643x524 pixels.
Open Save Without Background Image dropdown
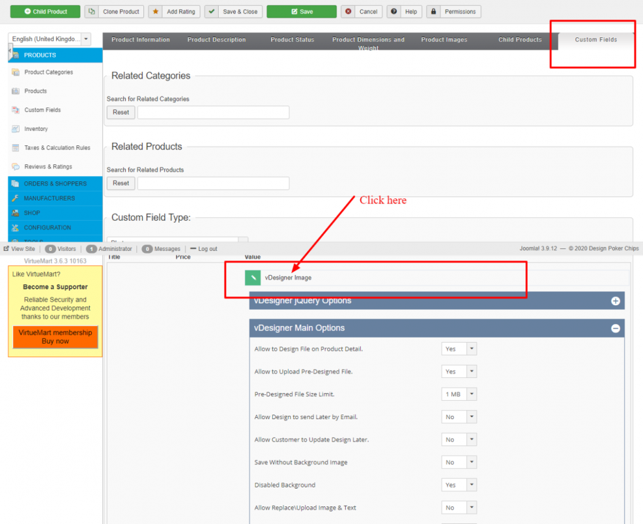[x=459, y=462]
